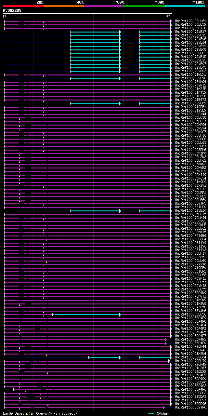
Task: Open hit UniRef100_B3XZY1
Action: [x=190, y=185]
